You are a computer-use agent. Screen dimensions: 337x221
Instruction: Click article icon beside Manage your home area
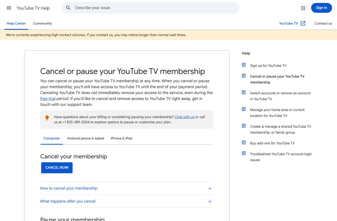pyautogui.click(x=244, y=109)
